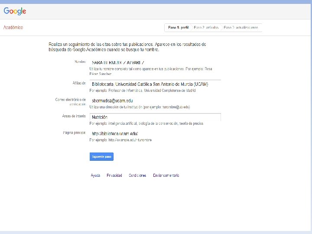Open the Ayuda link
The width and height of the screenshot is (312, 234).
95,175
